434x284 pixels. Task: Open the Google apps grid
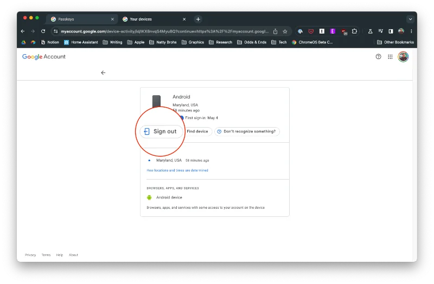(x=390, y=57)
